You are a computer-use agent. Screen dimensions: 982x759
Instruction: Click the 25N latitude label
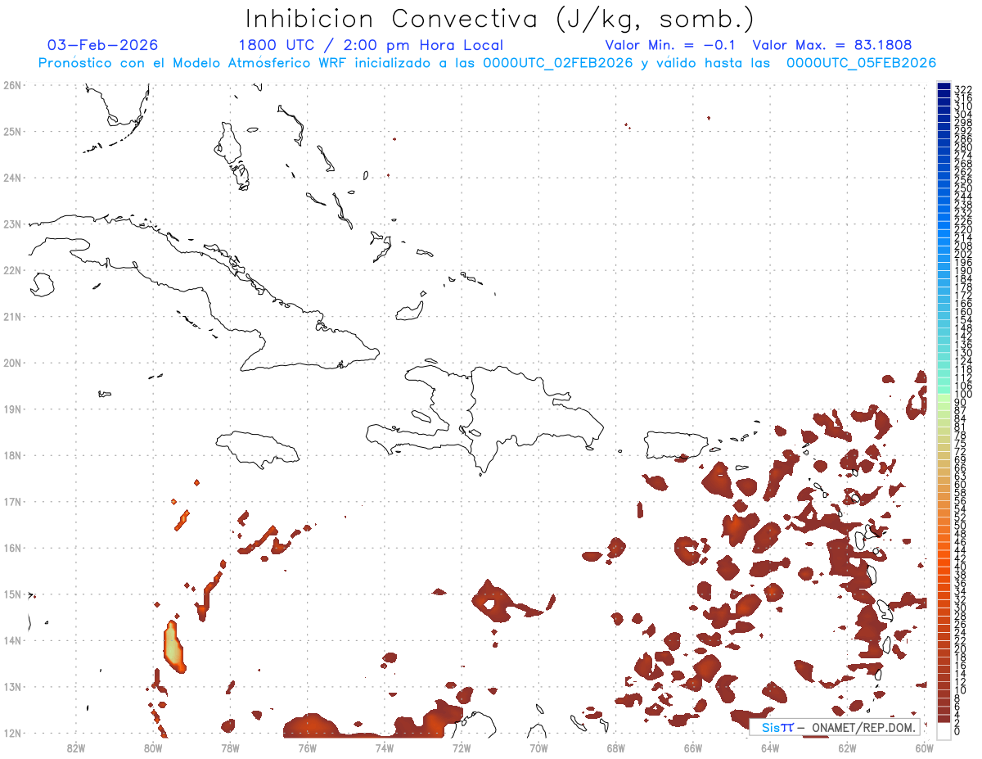coord(12,131)
